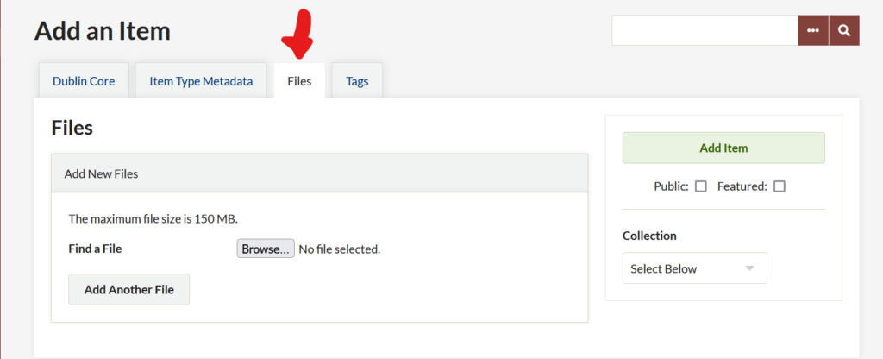Click the magnifier search button

pyautogui.click(x=844, y=30)
